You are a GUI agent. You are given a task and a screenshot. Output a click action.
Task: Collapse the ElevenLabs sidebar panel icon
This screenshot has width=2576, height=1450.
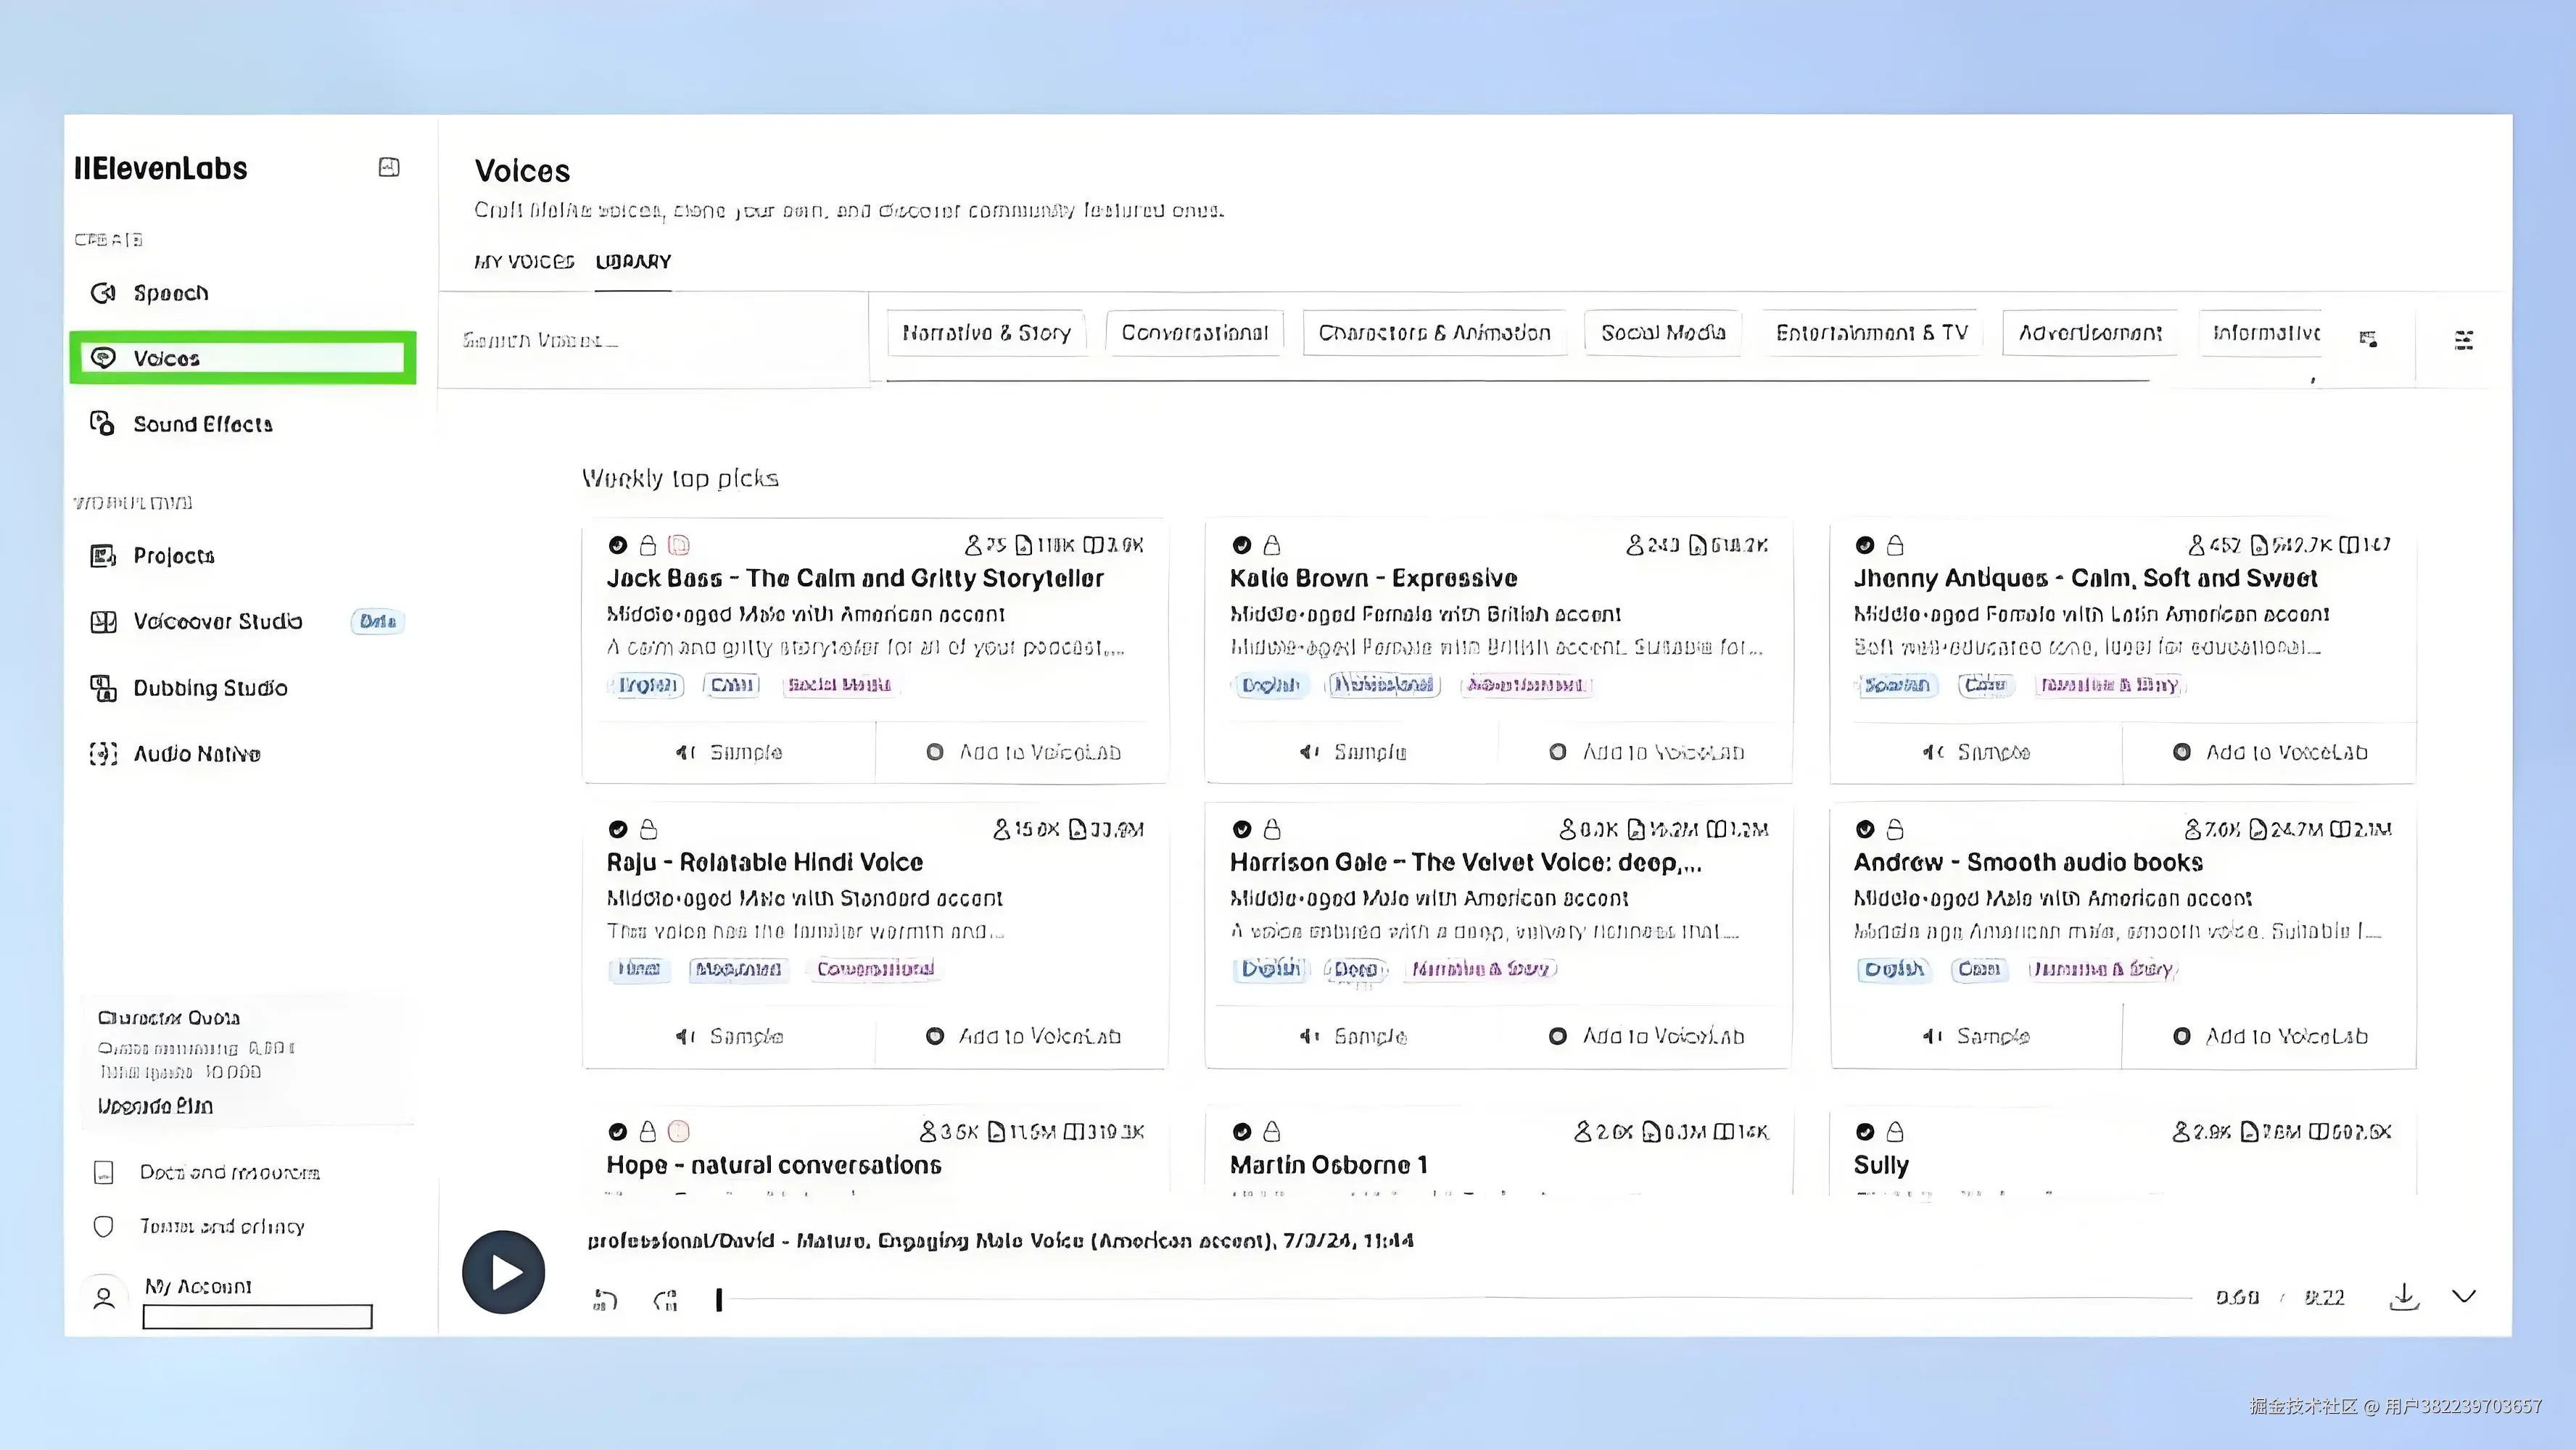(x=389, y=167)
